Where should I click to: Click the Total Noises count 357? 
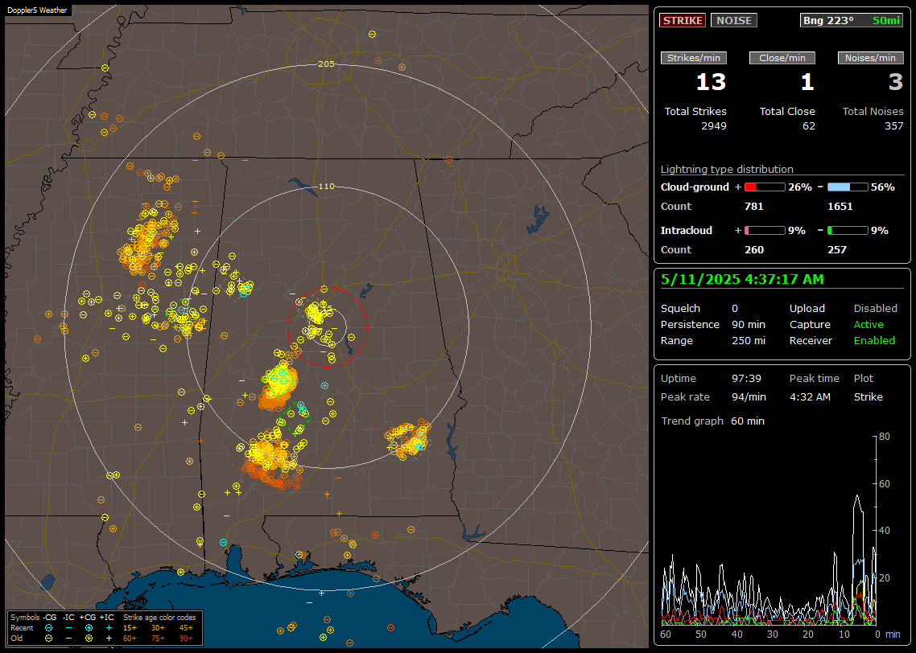893,126
